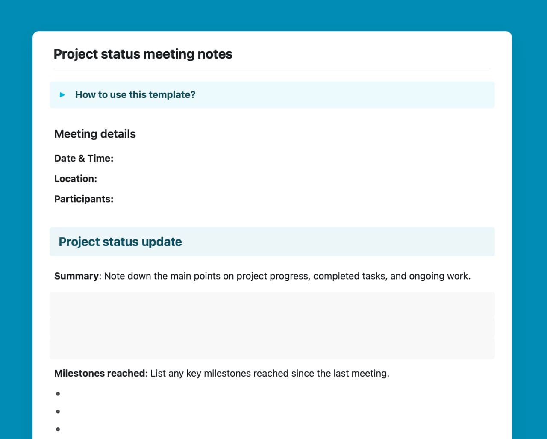This screenshot has width=547, height=439.
Task: Place cursor on the 'Participants:' line
Action: click(84, 199)
